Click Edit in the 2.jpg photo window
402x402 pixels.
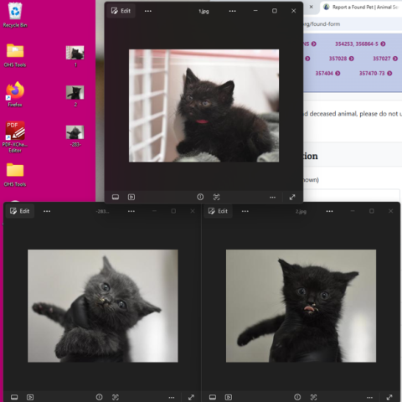[218, 211]
